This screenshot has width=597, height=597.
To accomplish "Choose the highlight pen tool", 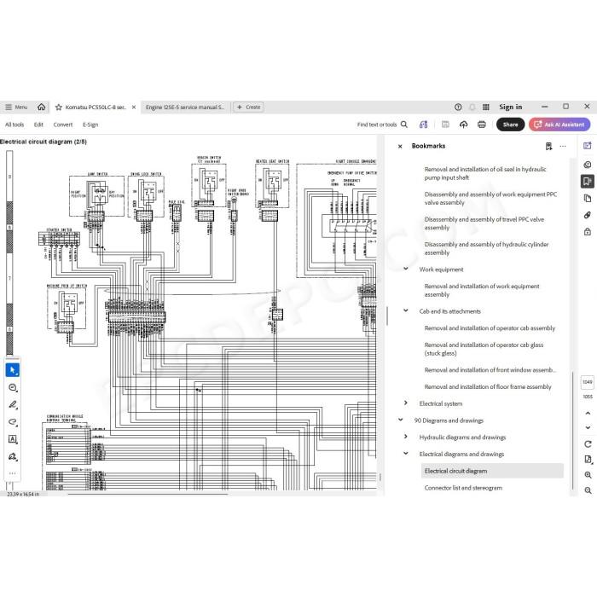I will 13,405.
